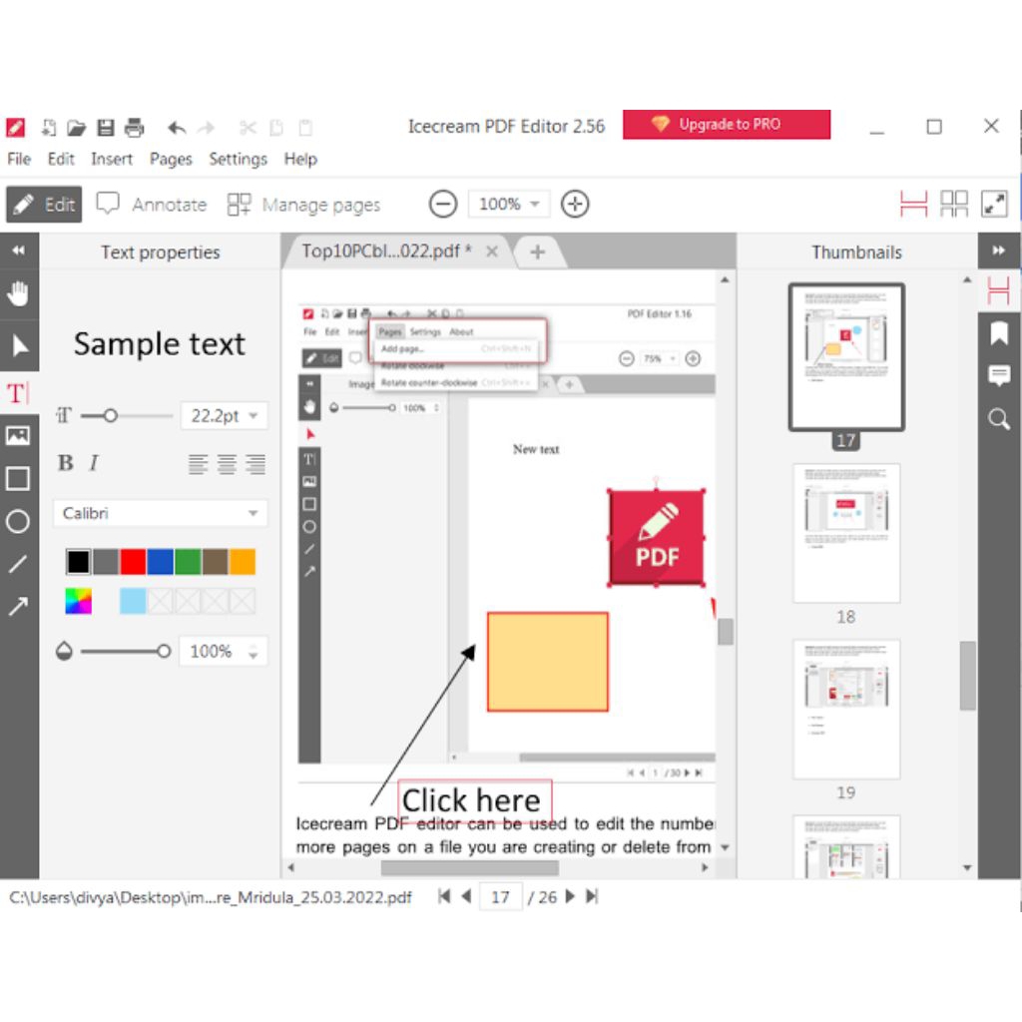
Task: Open the 100% zoom level dropdown
Action: tap(509, 205)
